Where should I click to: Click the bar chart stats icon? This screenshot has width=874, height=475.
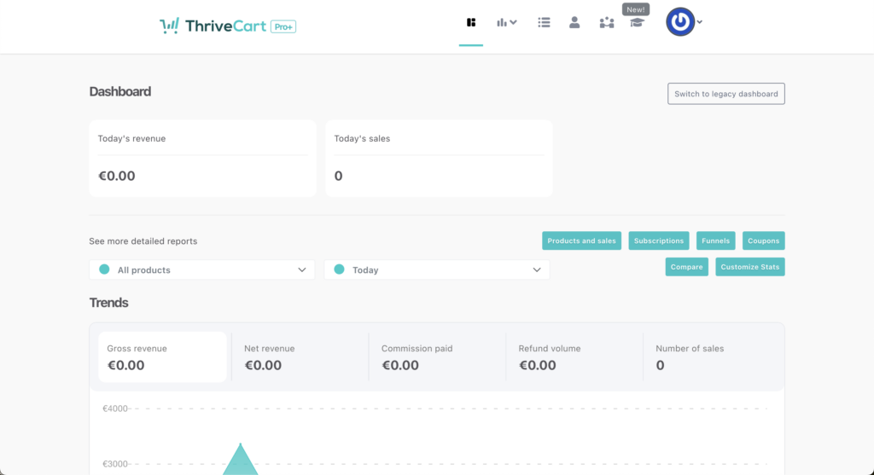[504, 23]
